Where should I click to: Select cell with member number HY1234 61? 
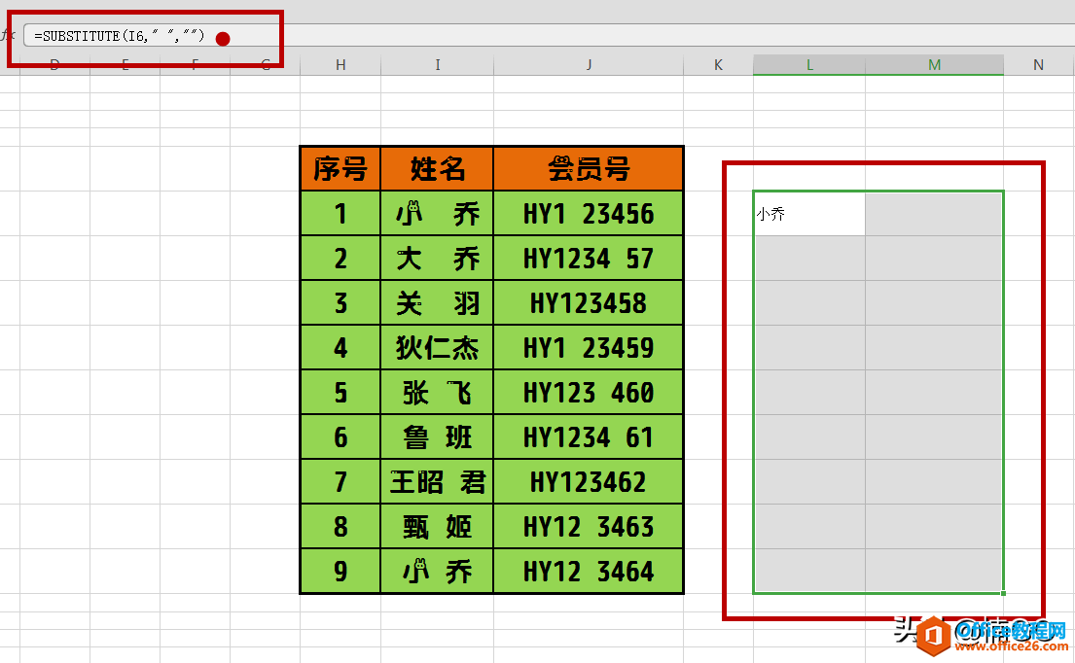pos(589,437)
